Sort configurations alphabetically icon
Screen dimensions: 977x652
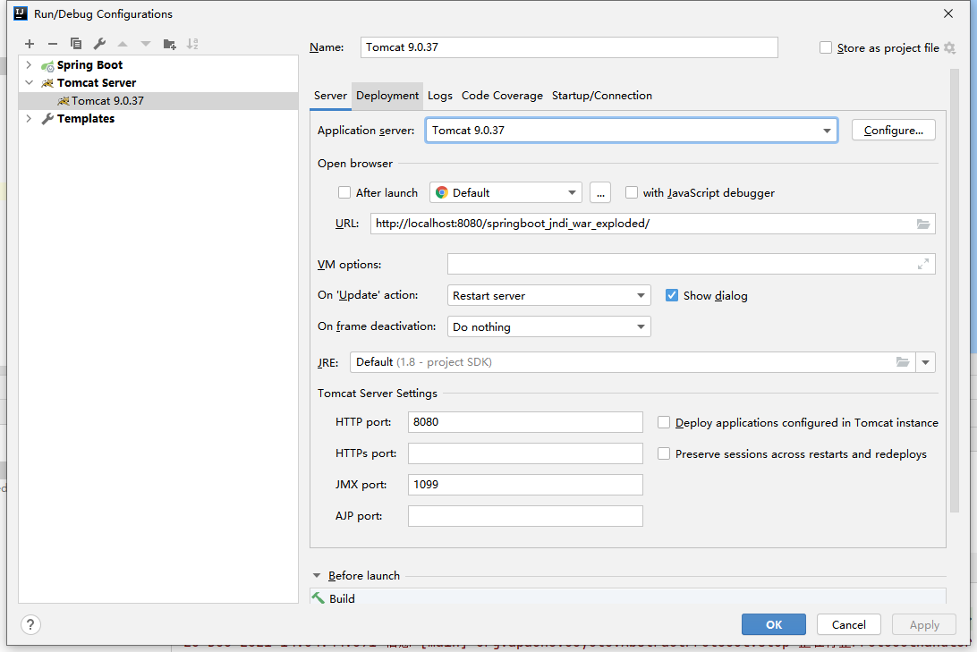tap(192, 44)
